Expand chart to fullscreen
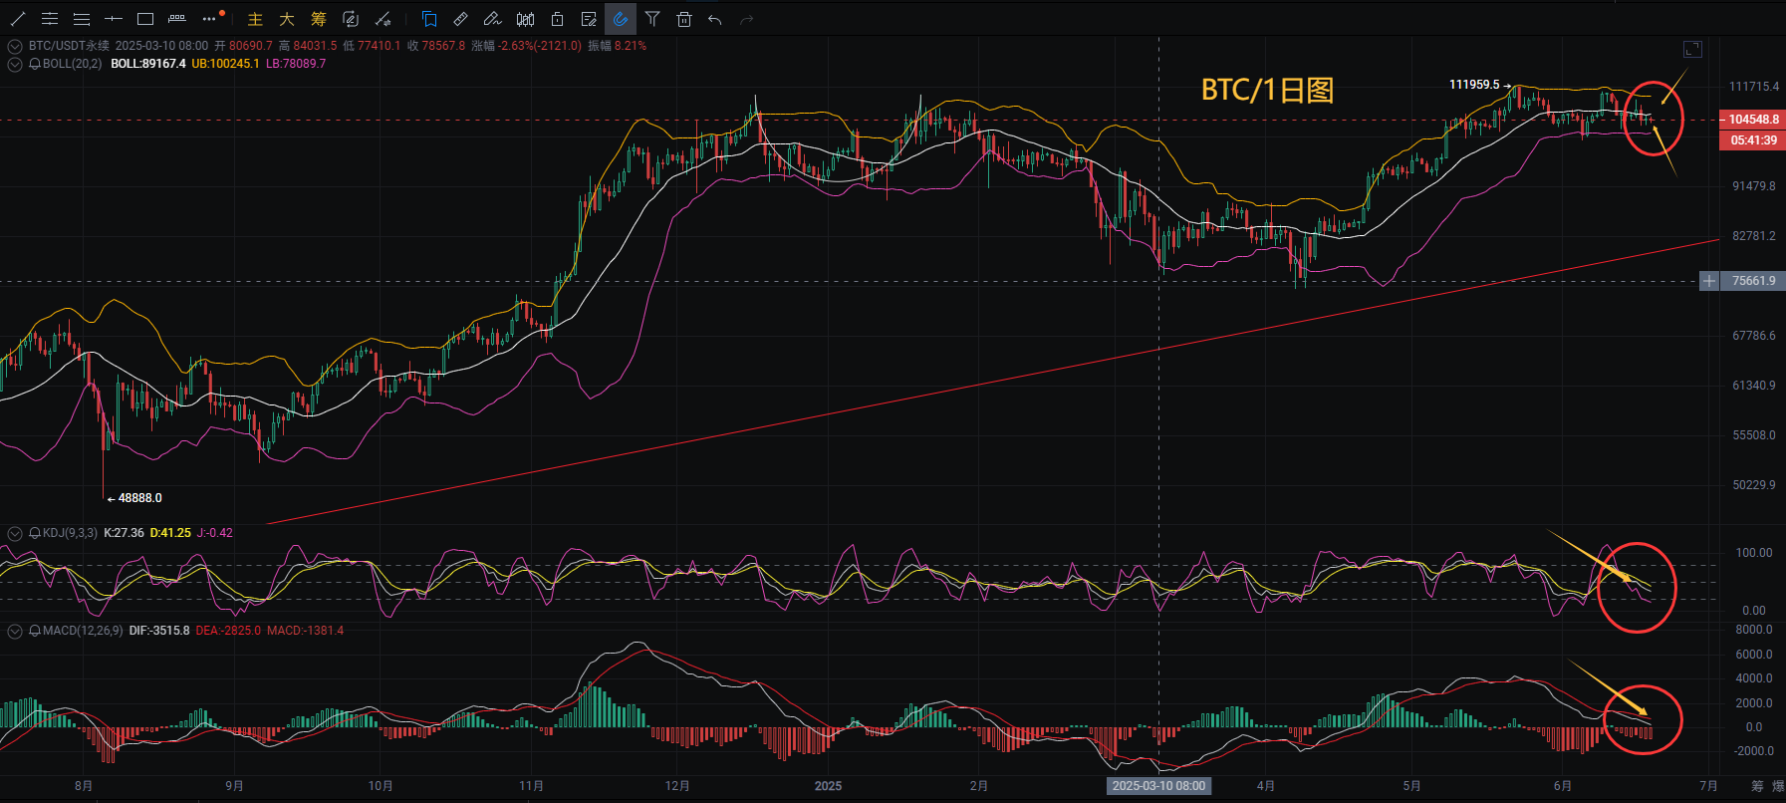This screenshot has width=1786, height=803. [x=1692, y=49]
